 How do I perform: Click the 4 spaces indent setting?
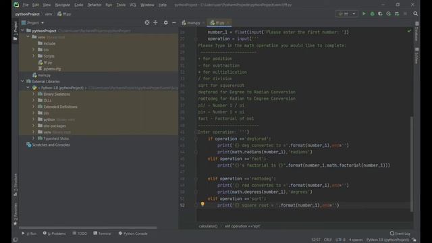[356, 240]
